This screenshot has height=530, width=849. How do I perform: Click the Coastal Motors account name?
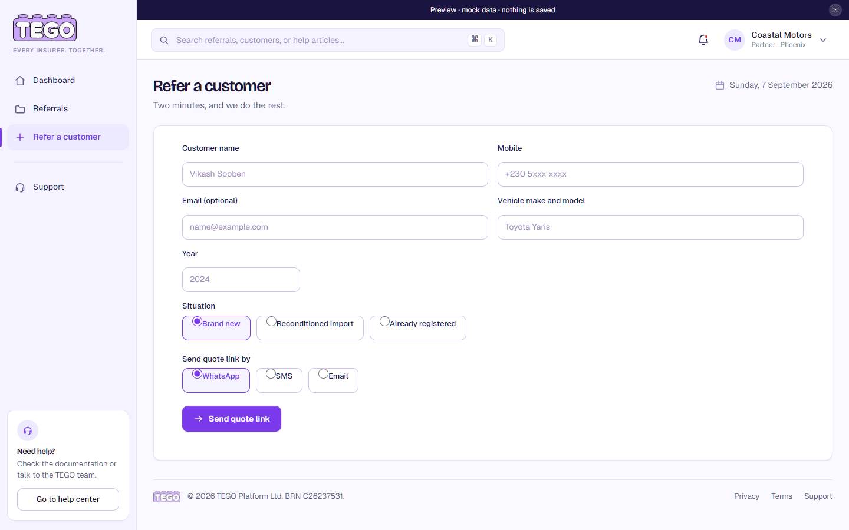coord(781,35)
